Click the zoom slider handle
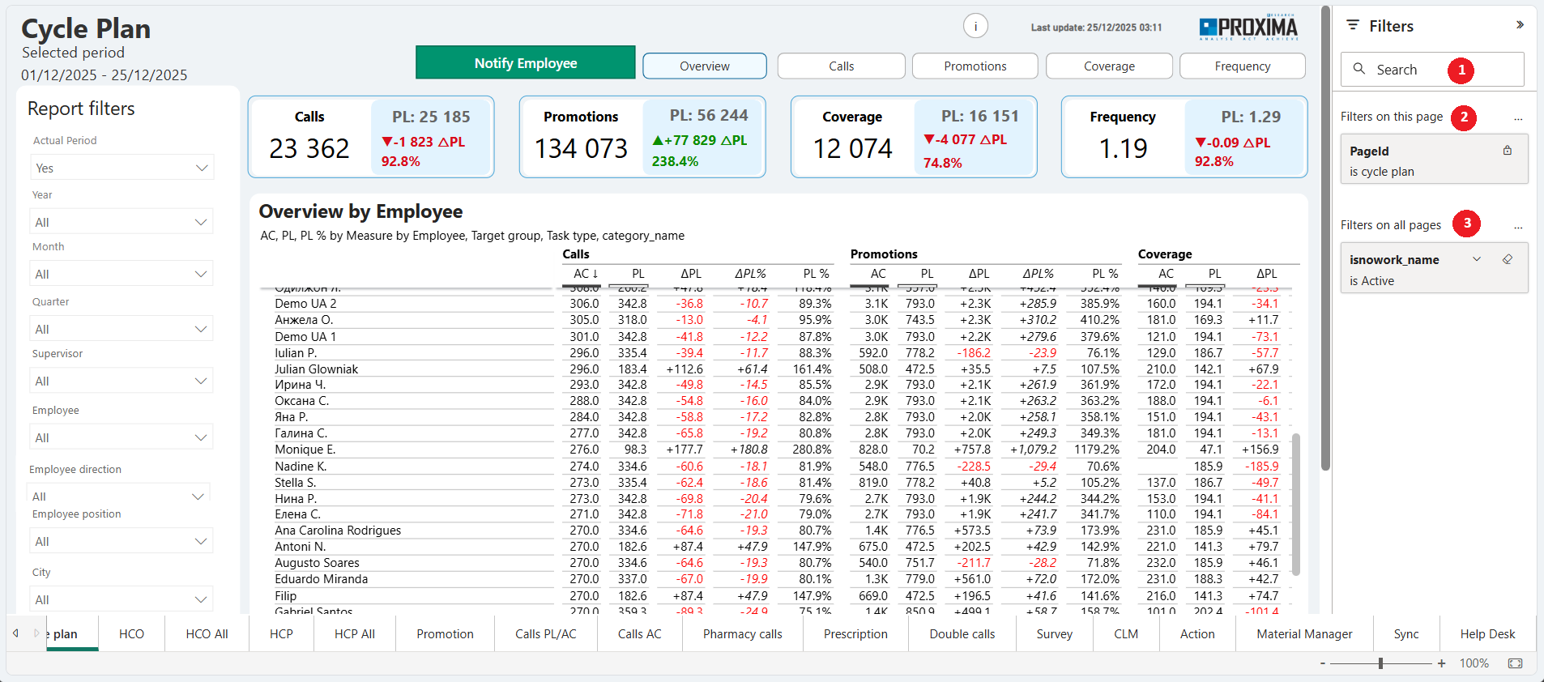This screenshot has width=1544, height=682. click(1380, 663)
